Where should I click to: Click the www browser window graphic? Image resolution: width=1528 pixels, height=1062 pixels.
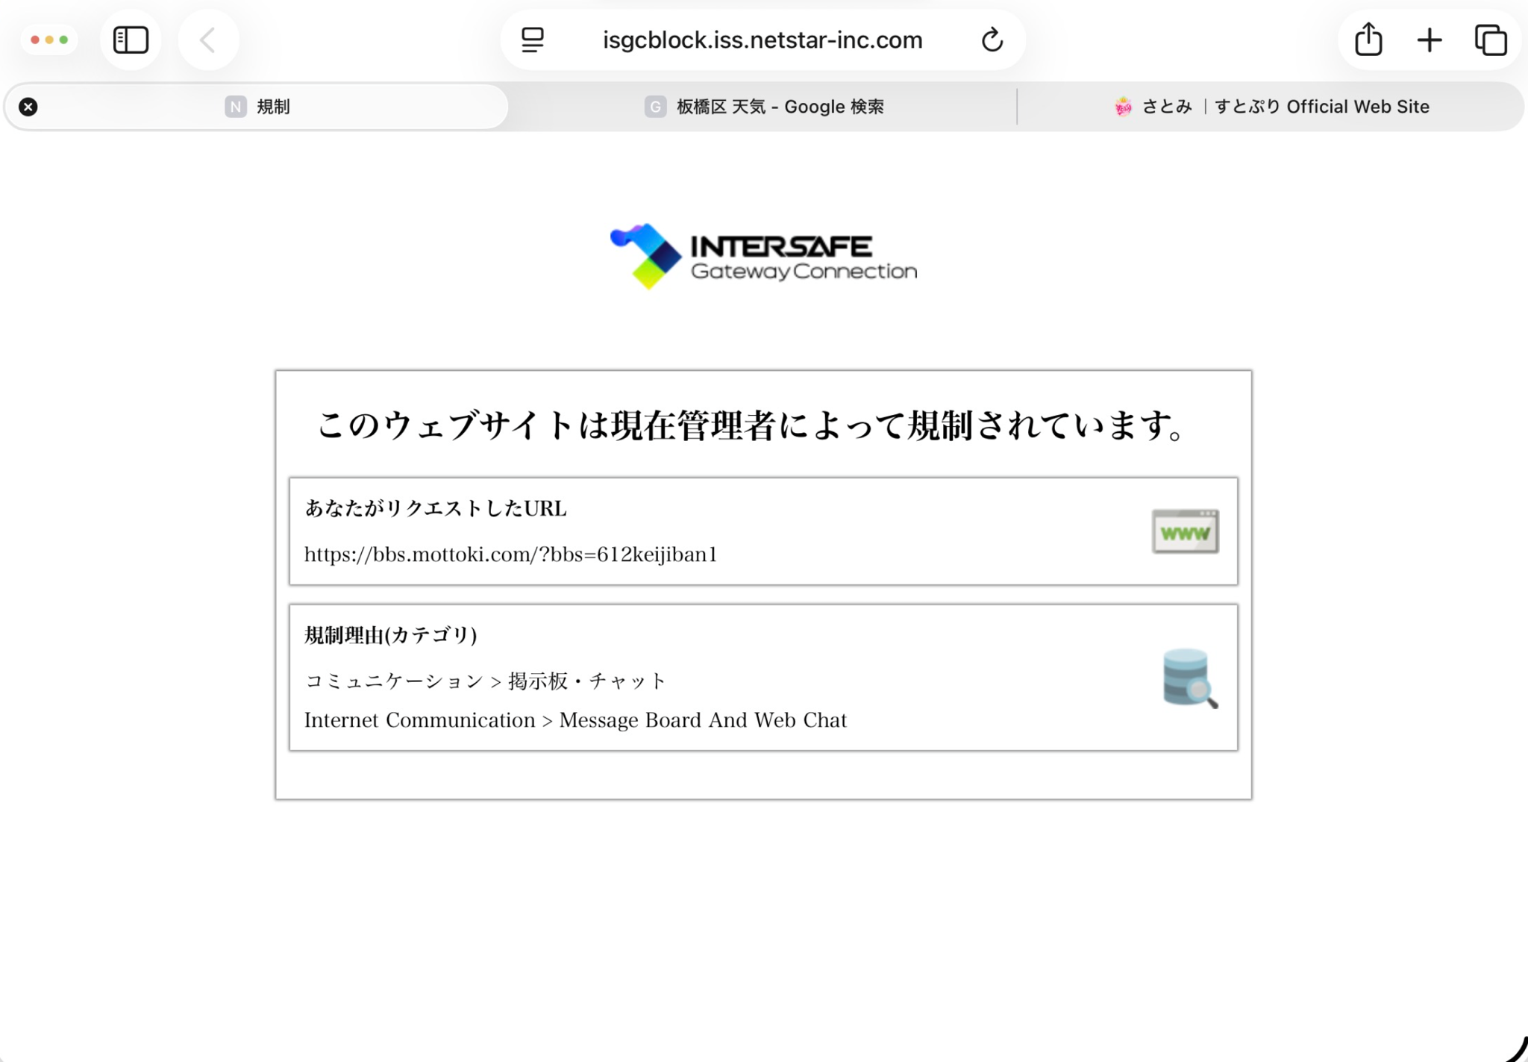point(1185,530)
